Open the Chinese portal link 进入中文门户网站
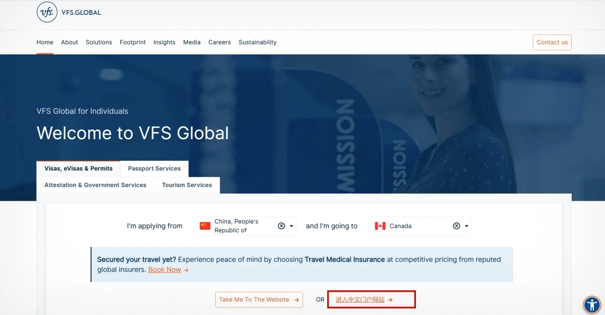The height and width of the screenshot is (315, 605). (x=365, y=299)
